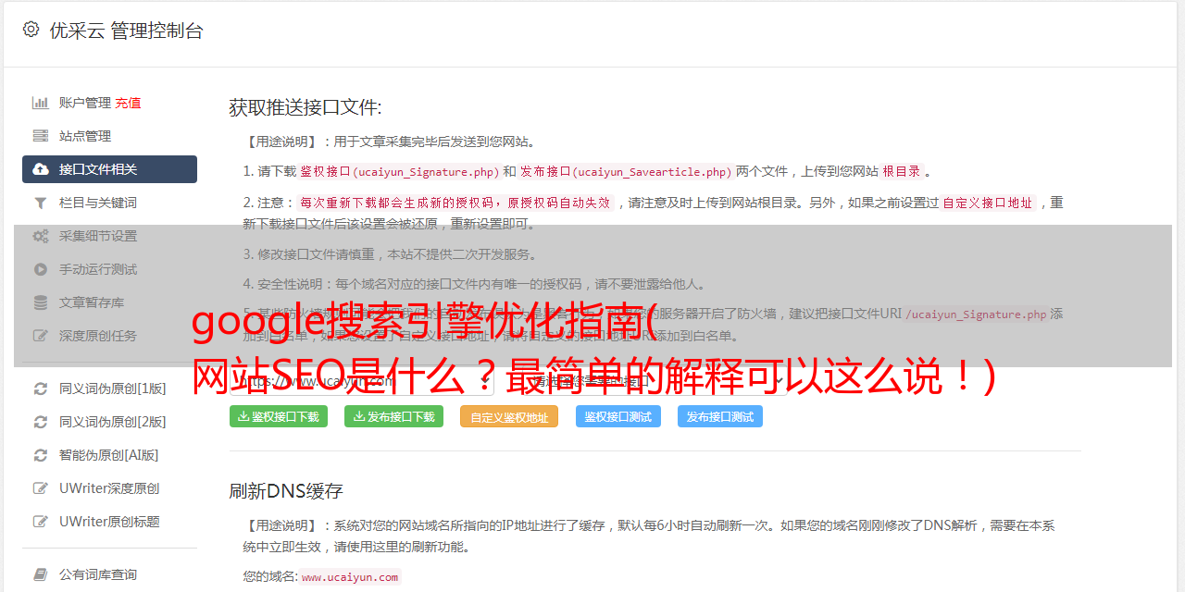The height and width of the screenshot is (592, 1185).
Task: Click the orange 自定义鉴权地址 button
Action: point(509,416)
